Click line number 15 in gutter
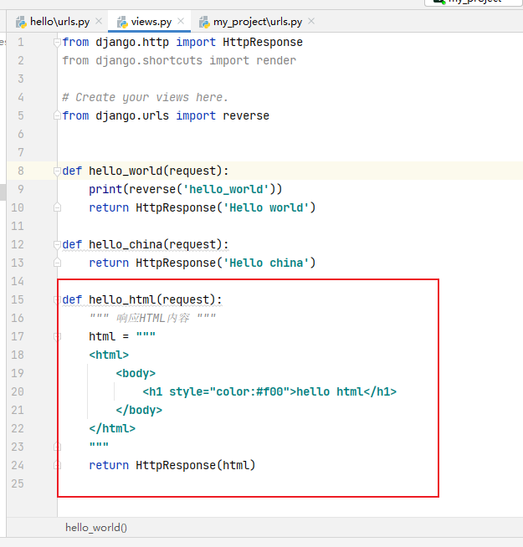The width and height of the screenshot is (523, 547). coord(18,299)
